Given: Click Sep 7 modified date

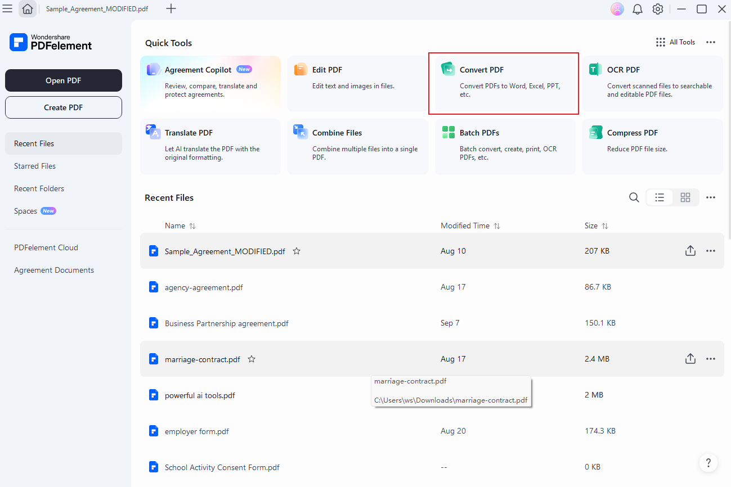Looking at the screenshot, I should (450, 323).
